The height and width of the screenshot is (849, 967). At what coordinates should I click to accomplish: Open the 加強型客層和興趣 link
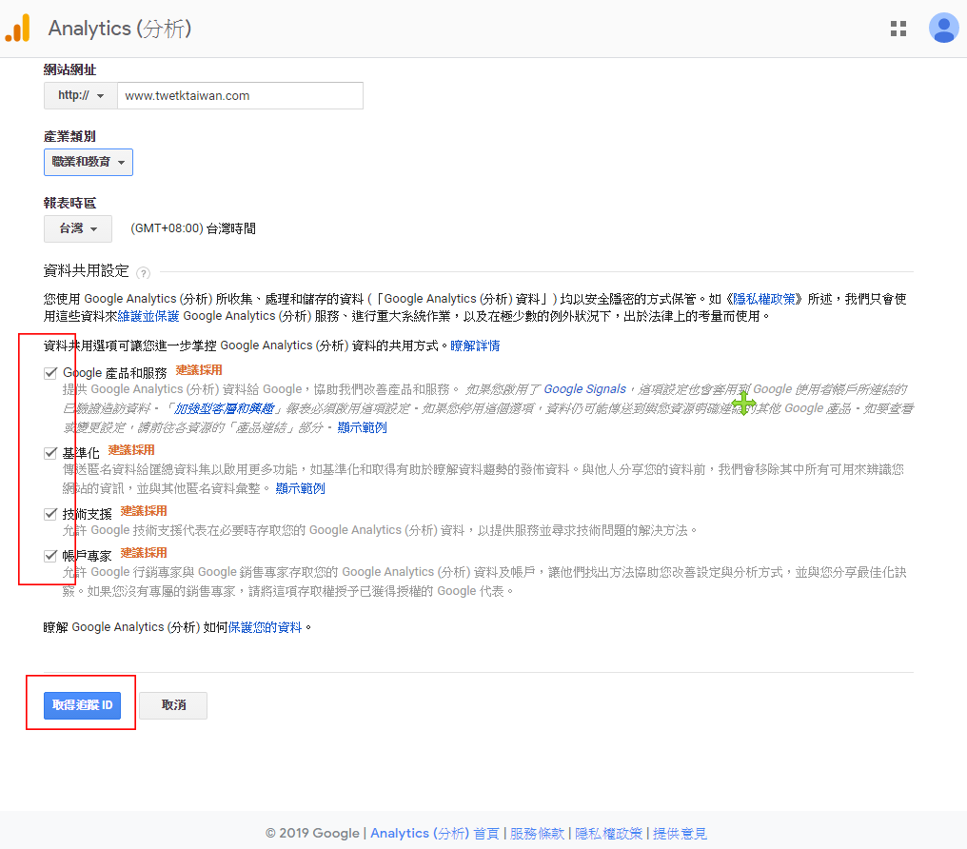tap(225, 408)
